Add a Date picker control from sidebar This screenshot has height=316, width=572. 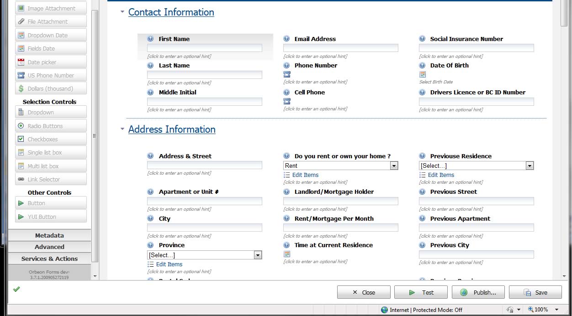click(x=51, y=62)
